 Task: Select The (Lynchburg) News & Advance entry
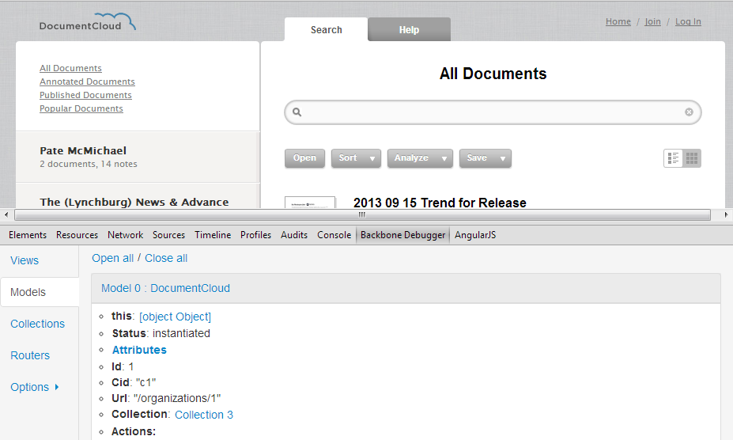coord(138,196)
